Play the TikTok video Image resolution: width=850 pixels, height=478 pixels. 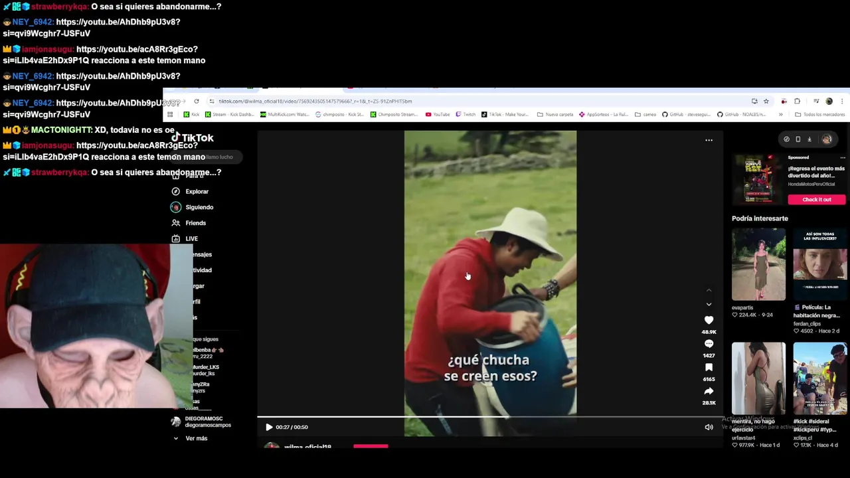269,427
